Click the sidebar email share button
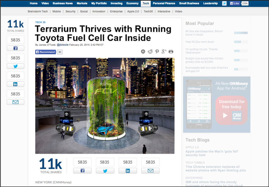Viewport: 269px width, 187px height. tap(15, 102)
